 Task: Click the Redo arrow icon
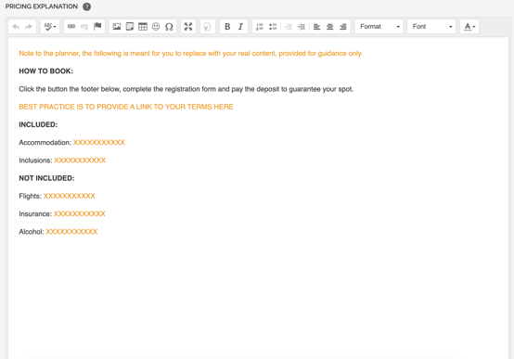tap(29, 27)
